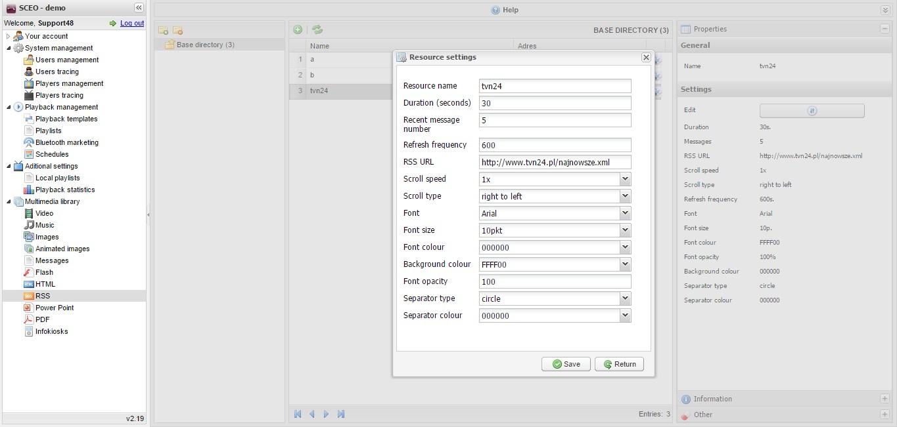Open the Scroll speed dropdown

pyautogui.click(x=625, y=179)
